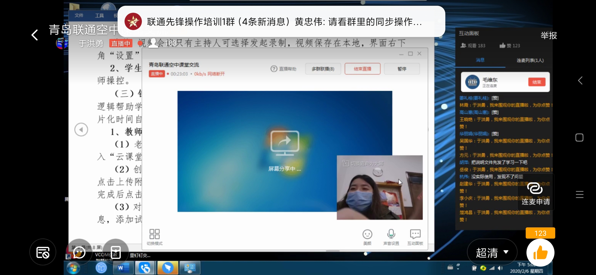Image resolution: width=596 pixels, height=275 pixels.
Task: Open the notification banner from 联通先锋操作培训1群
Action: 281,22
